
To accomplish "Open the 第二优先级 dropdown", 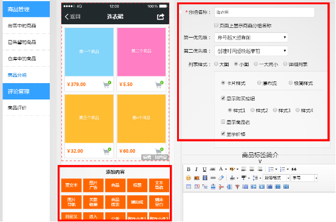I will click(251, 51).
